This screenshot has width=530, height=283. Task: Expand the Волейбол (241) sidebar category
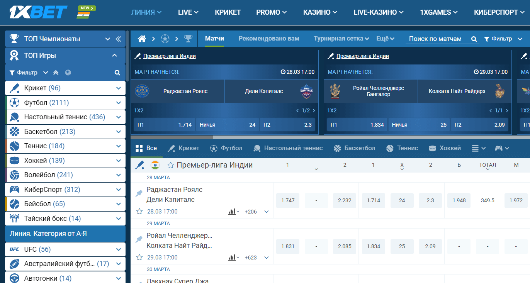(x=118, y=175)
